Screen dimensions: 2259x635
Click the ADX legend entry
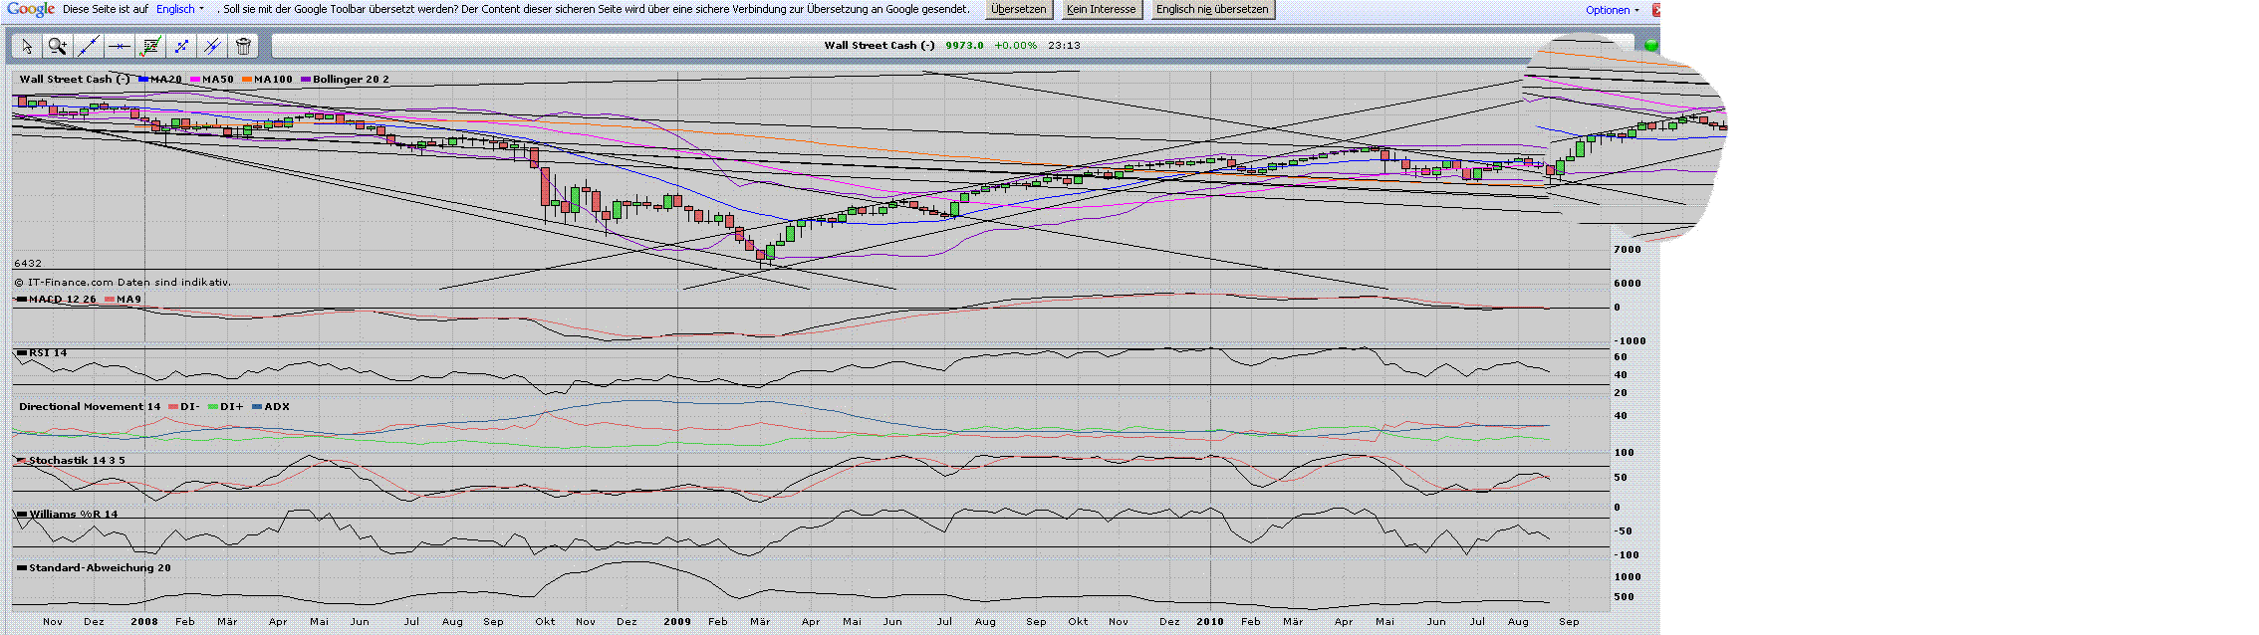[x=271, y=407]
